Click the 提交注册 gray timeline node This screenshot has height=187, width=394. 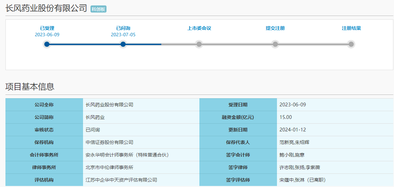275,44
